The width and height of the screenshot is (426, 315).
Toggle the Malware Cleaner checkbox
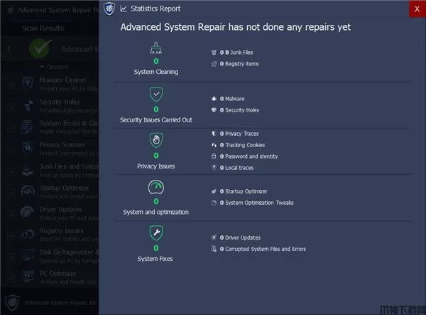click(10, 84)
